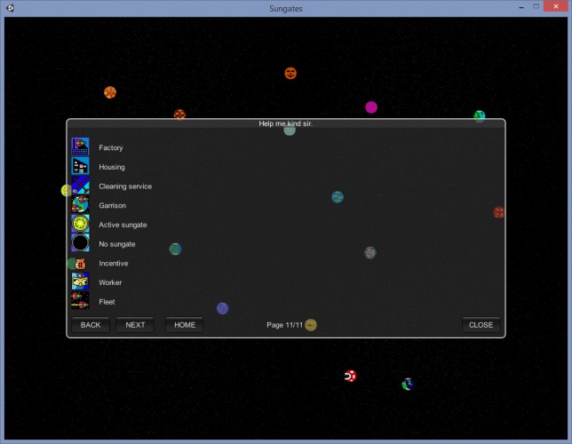This screenshot has width=572, height=444.
Task: Advance help with the NEXT button
Action: pos(135,325)
